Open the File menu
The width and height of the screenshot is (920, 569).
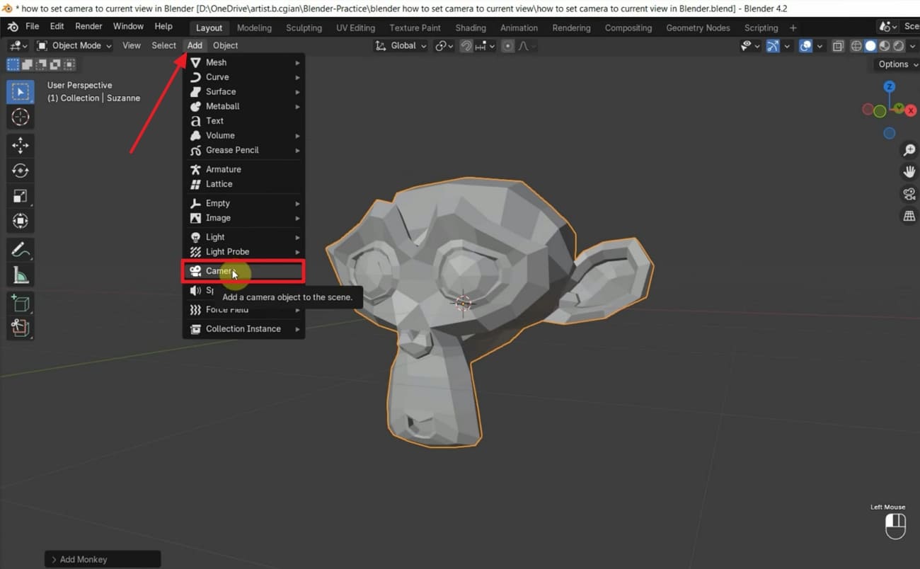33,26
